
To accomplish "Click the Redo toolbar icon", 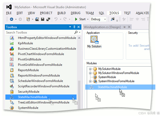I will tap(65, 19).
